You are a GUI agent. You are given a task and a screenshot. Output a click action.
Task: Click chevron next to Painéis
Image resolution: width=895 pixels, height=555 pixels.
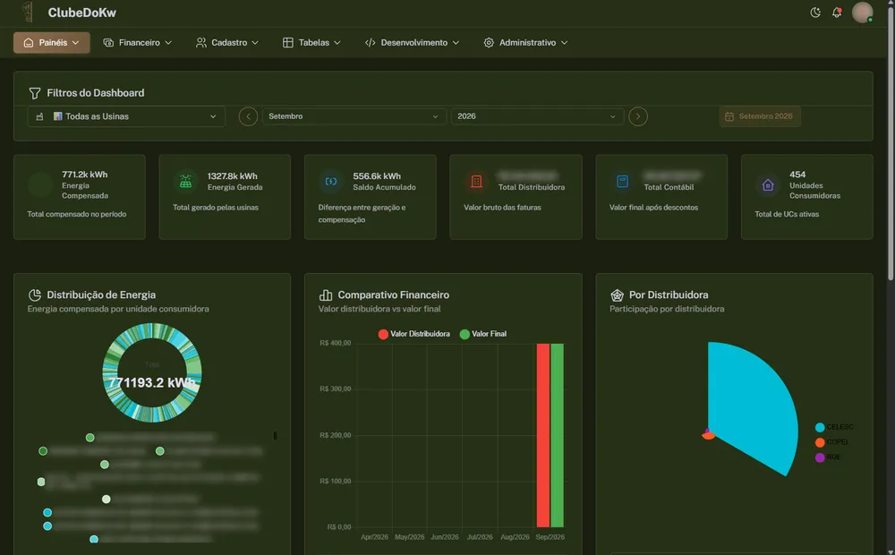click(x=75, y=43)
